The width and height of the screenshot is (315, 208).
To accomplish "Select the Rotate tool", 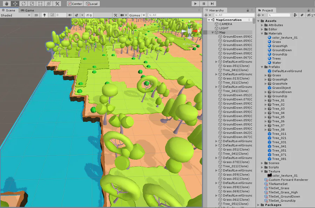I will click(23, 3).
